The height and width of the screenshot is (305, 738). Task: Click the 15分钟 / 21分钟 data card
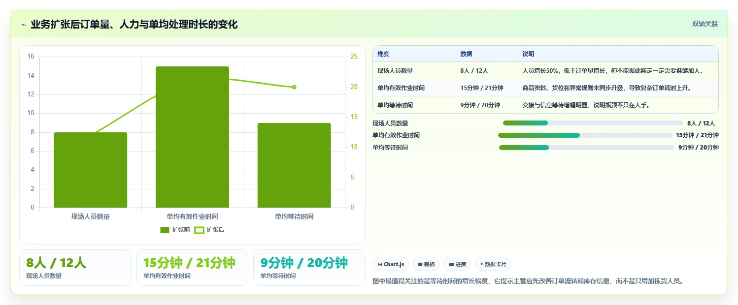(x=192, y=268)
